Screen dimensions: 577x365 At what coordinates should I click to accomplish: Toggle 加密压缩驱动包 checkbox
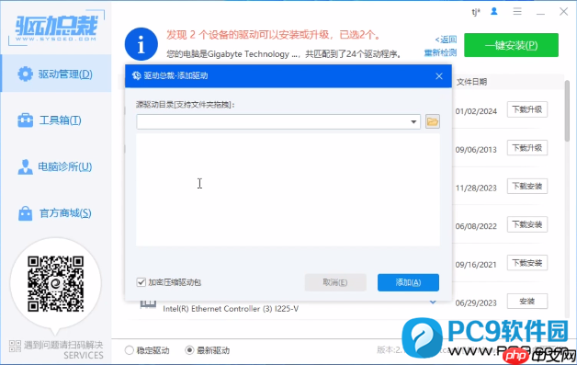coord(141,282)
